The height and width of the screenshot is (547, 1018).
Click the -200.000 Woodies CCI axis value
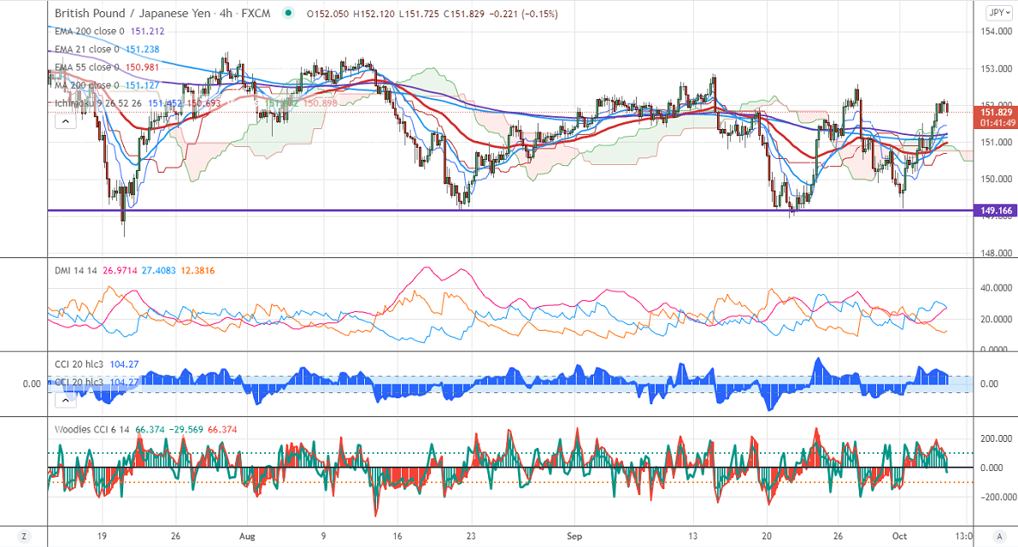997,497
